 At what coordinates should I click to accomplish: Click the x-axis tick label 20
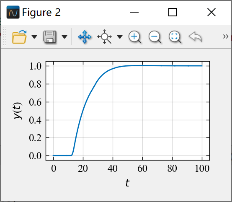pos(83,168)
